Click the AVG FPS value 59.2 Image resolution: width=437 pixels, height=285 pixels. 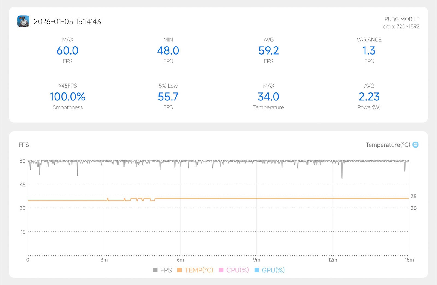pyautogui.click(x=268, y=51)
